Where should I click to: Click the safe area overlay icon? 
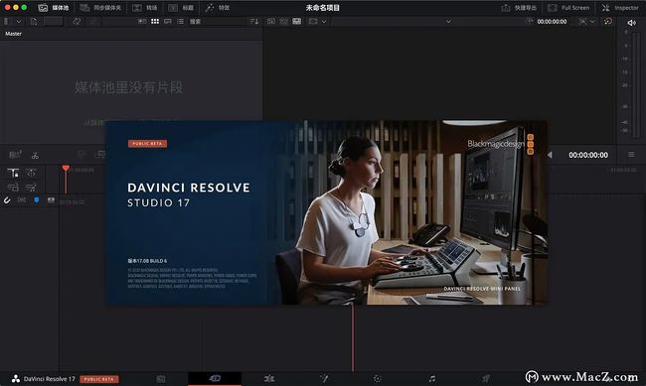(x=313, y=22)
